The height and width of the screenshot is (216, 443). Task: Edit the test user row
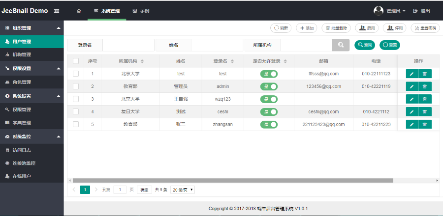412,74
